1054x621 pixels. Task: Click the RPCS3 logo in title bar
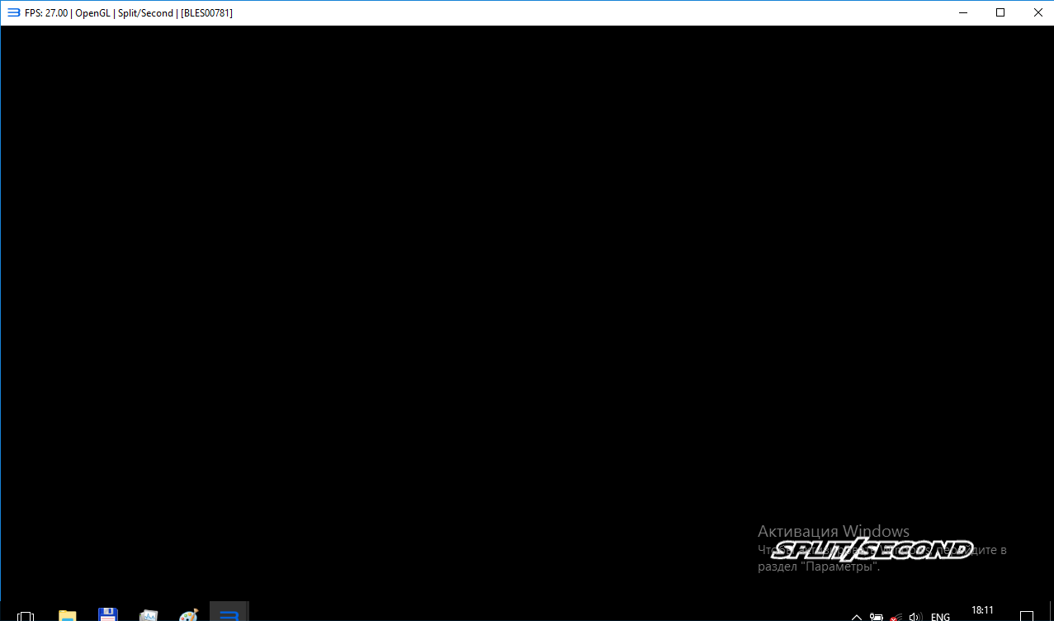(14, 12)
